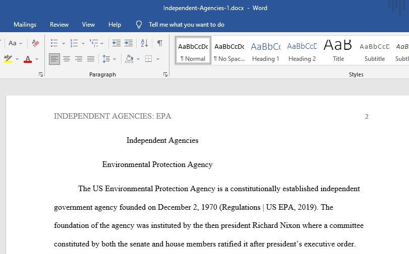Viewport: 409px width, 254px height.
Task: Toggle Align Left paragraph alignment
Action: tap(54, 59)
